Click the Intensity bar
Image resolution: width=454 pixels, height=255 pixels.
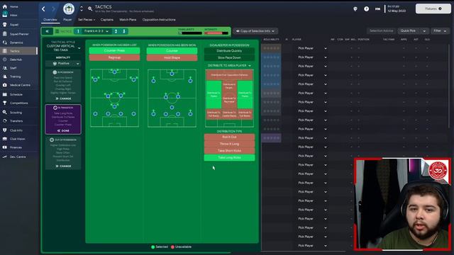pyautogui.click(x=216, y=33)
